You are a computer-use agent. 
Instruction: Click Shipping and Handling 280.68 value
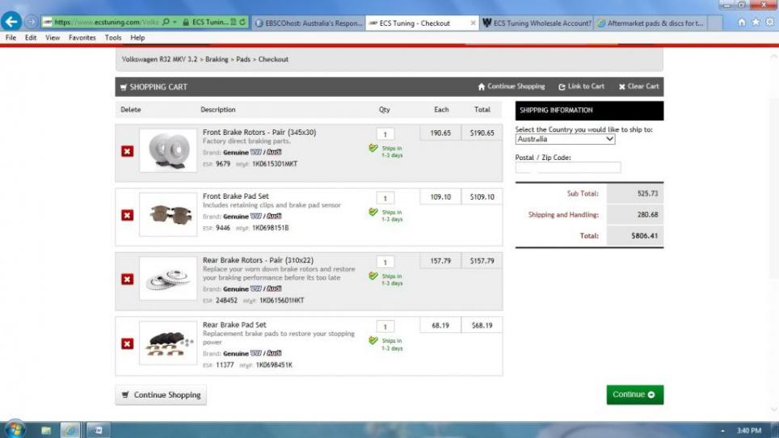[647, 214]
